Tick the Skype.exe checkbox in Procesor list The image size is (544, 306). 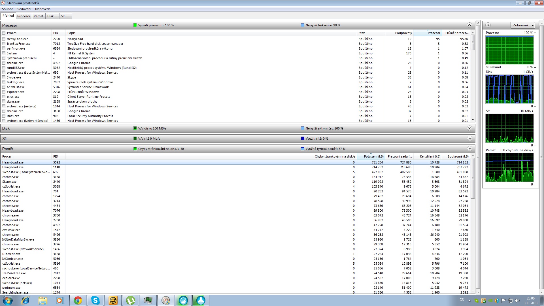(4, 77)
